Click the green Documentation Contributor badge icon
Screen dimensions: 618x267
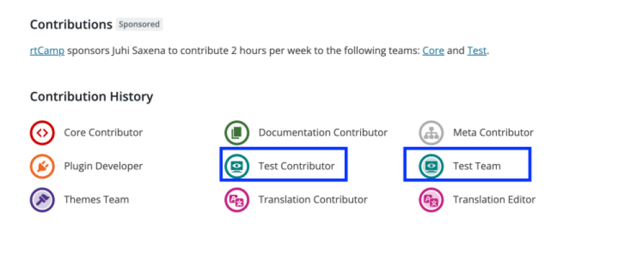coord(237,133)
